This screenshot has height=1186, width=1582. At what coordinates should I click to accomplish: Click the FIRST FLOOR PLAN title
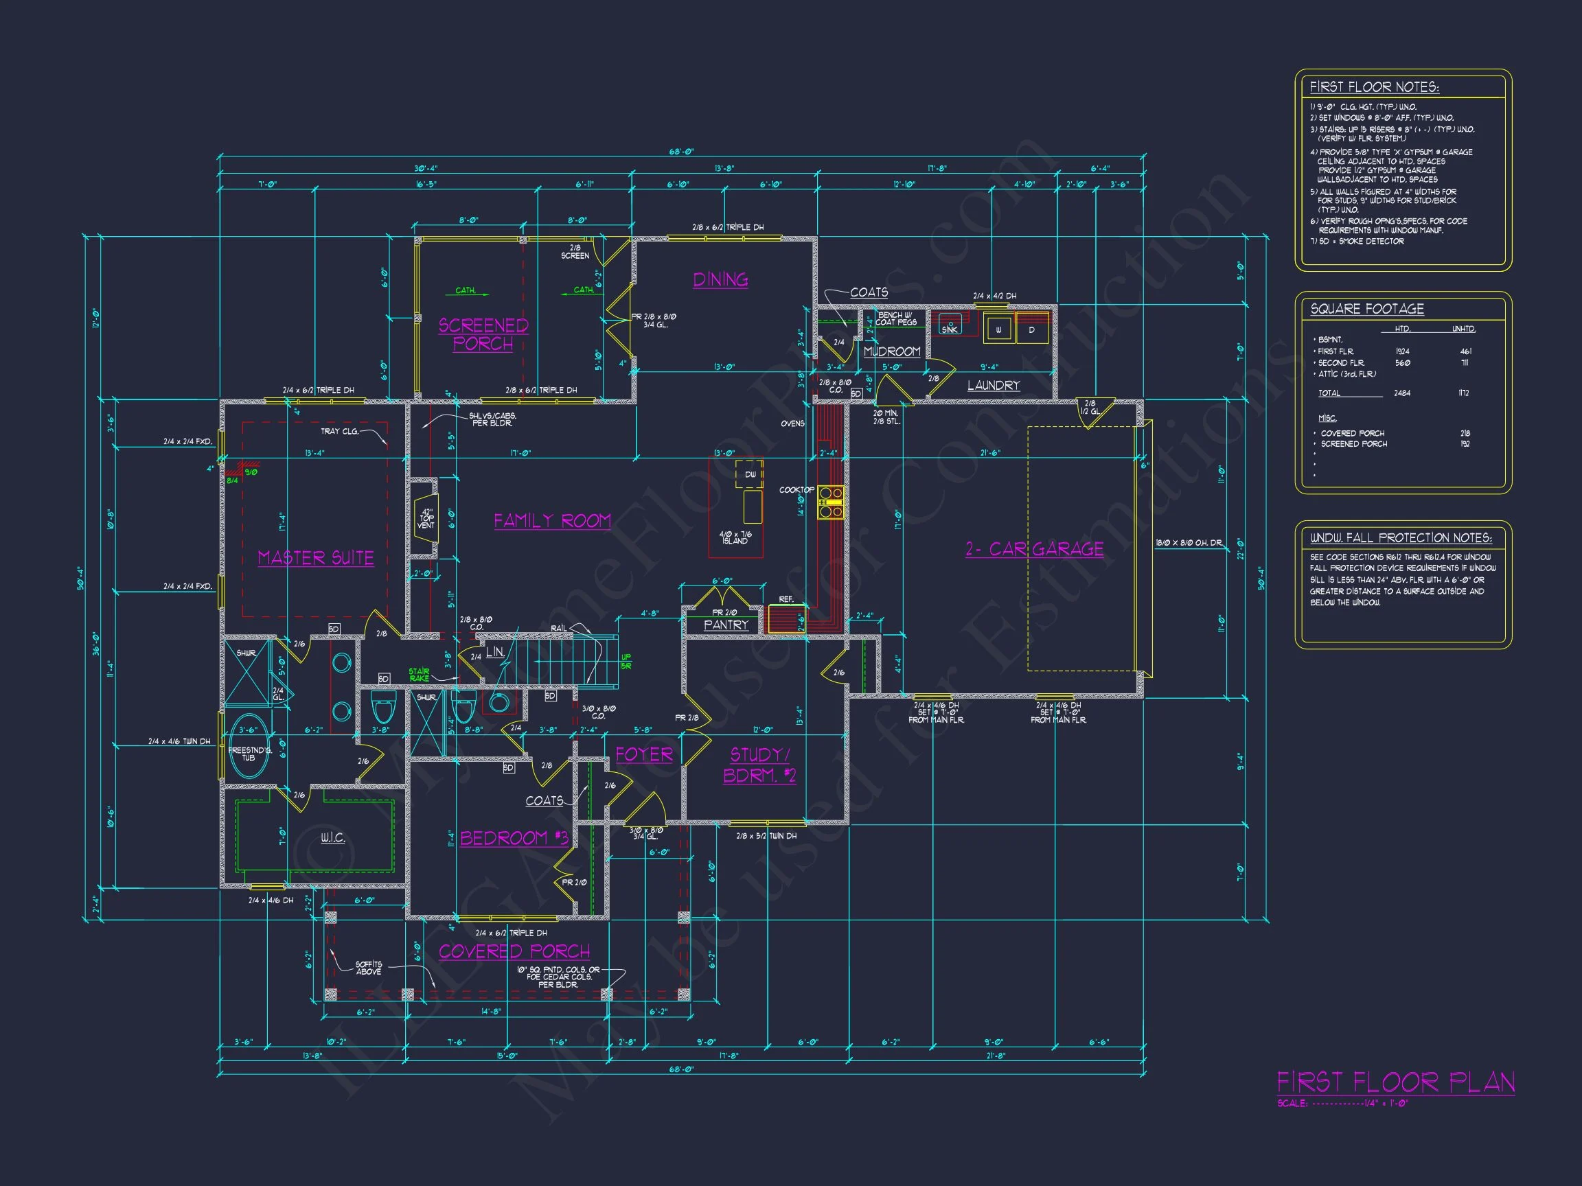click(x=1395, y=1082)
